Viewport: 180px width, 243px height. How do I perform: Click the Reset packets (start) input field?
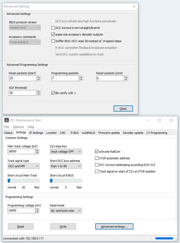click(x=23, y=78)
